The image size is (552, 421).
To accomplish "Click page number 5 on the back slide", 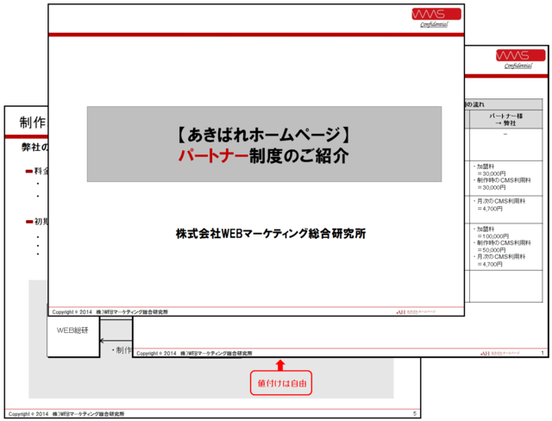I will [x=415, y=413].
